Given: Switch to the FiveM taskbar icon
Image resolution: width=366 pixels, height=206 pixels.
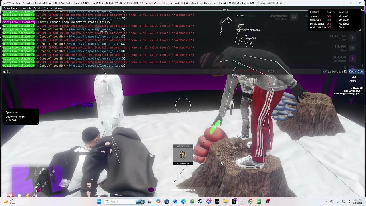Looking at the screenshot, I should pos(234,201).
